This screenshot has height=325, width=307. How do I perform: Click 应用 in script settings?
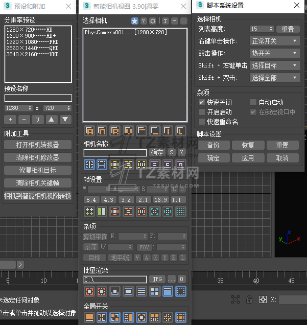248,158
